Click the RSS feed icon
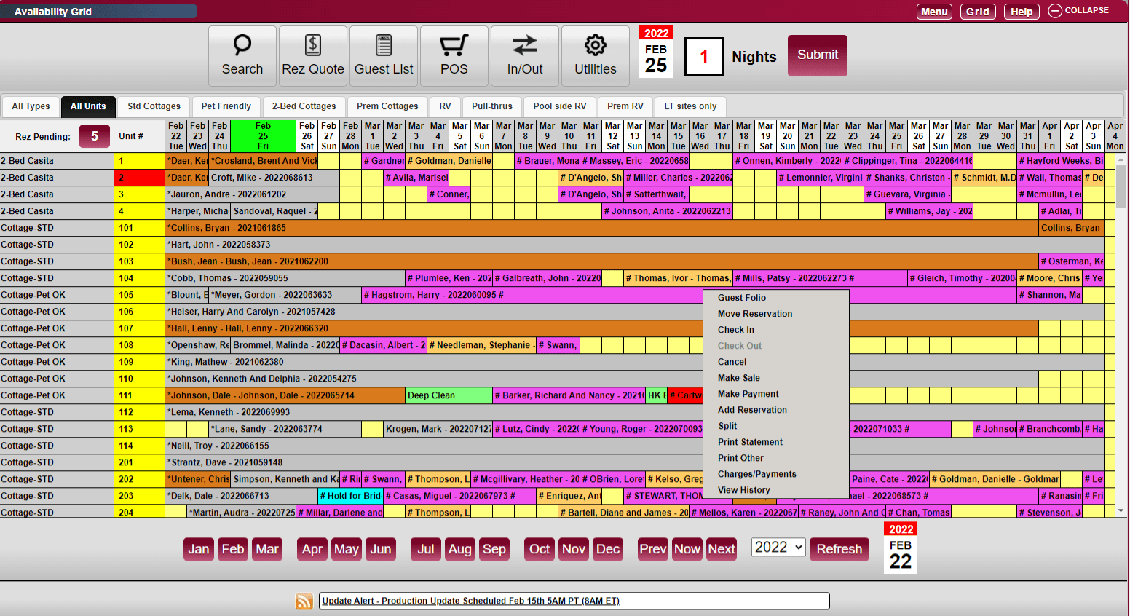The height and width of the screenshot is (616, 1130). (x=304, y=601)
